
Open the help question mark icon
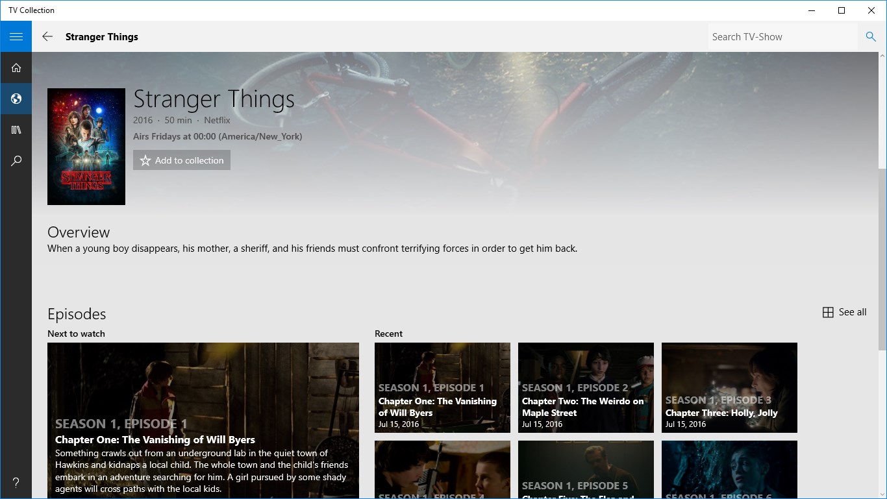(x=16, y=483)
